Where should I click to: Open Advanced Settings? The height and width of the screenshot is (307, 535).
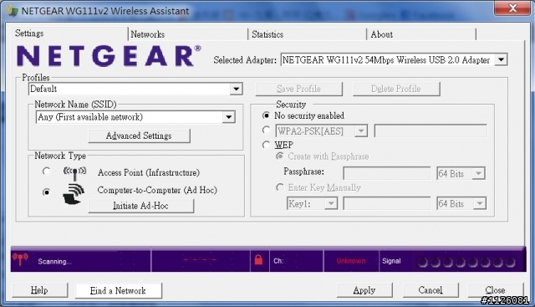pyautogui.click(x=139, y=136)
